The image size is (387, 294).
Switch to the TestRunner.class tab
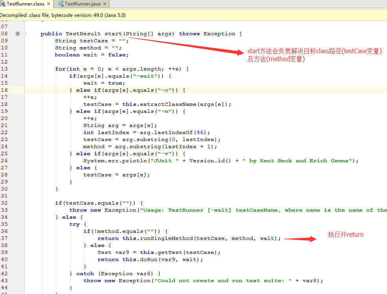[x=25, y=4]
